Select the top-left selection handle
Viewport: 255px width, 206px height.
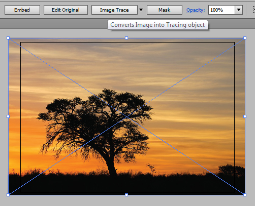coord(8,38)
